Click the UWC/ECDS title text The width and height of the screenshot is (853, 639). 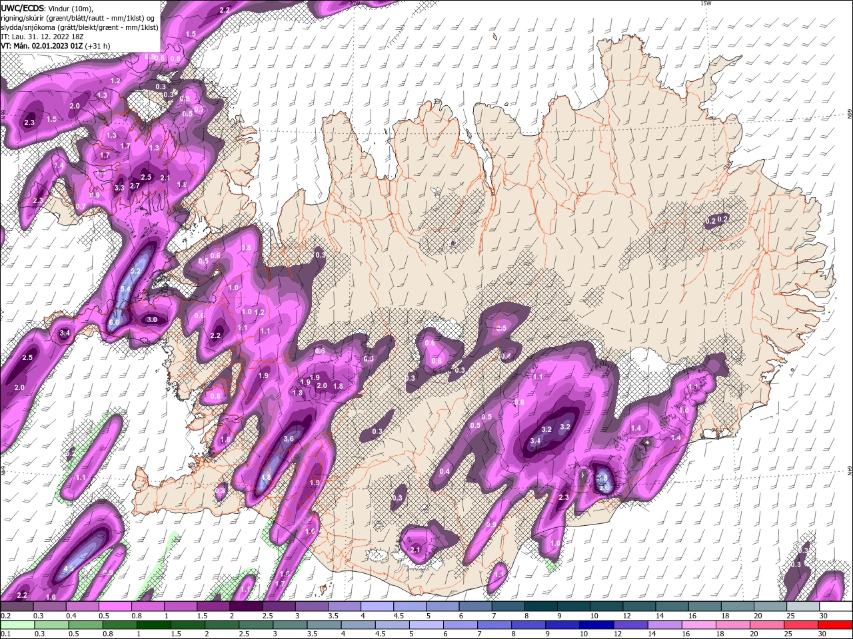pos(23,7)
